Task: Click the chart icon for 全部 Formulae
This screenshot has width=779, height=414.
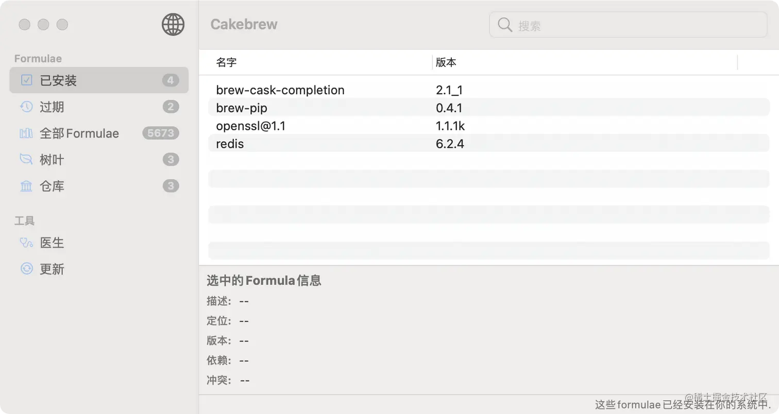Action: (26, 133)
